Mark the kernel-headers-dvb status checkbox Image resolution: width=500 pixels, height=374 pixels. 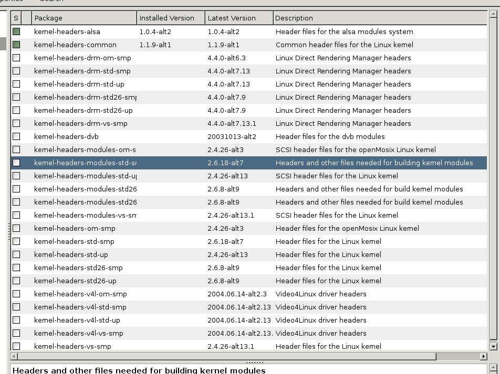16,136
